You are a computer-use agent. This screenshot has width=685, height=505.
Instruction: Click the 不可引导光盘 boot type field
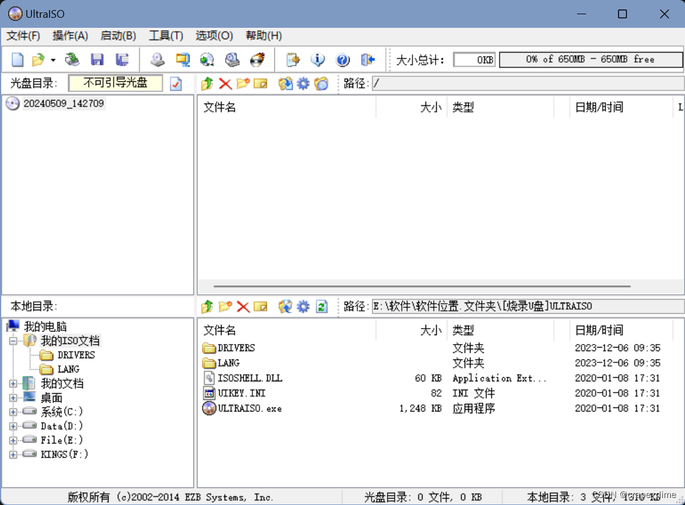click(x=116, y=83)
